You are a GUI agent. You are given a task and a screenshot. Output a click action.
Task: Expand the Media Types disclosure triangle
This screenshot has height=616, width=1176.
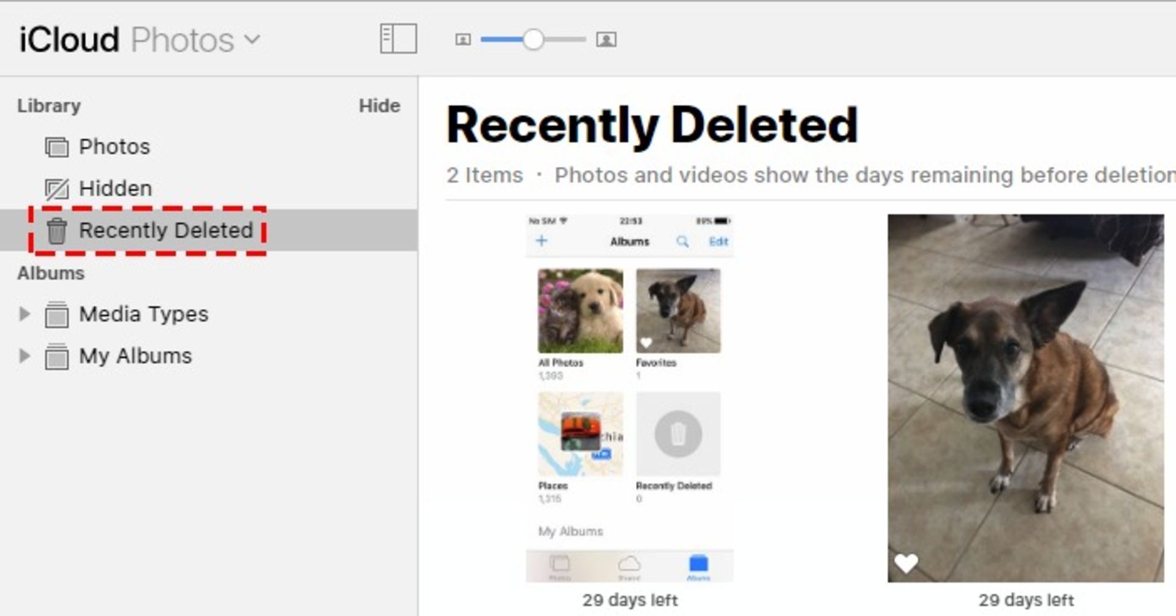pos(24,314)
